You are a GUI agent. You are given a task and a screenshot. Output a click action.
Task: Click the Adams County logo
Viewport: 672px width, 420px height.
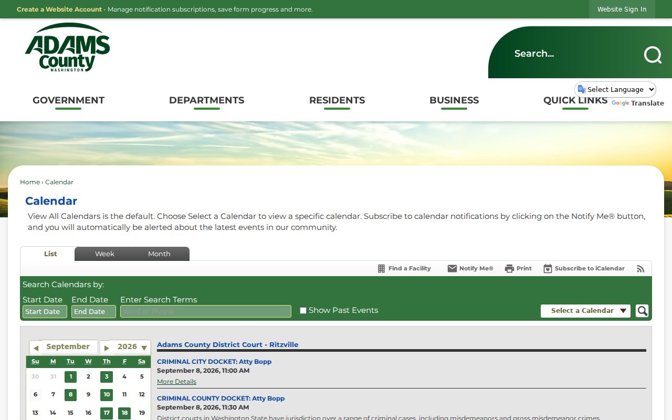[67, 47]
